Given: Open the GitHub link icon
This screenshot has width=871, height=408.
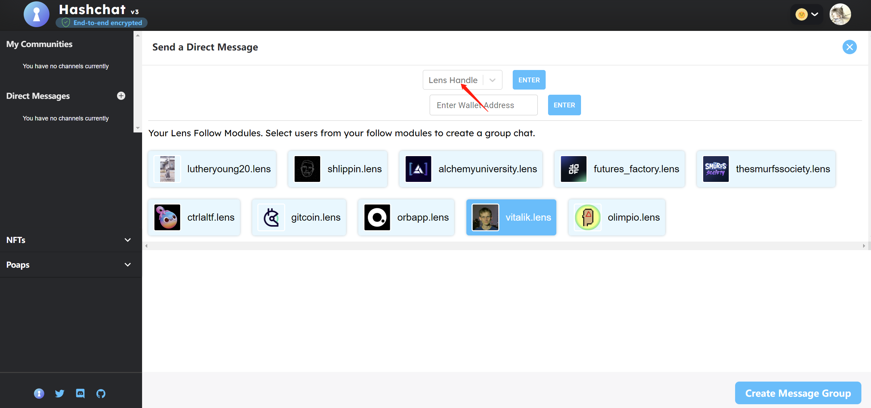Looking at the screenshot, I should [x=101, y=393].
